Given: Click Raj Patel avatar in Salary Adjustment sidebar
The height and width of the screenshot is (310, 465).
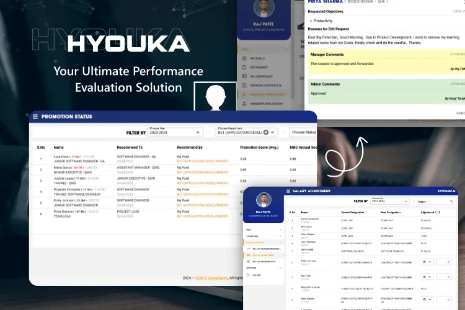Looking at the screenshot, I should tap(263, 200).
